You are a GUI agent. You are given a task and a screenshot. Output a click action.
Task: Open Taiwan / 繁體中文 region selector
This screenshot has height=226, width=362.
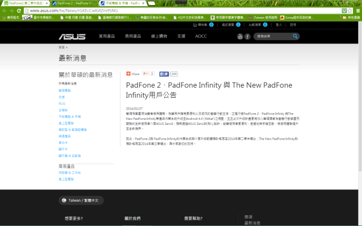(81, 201)
